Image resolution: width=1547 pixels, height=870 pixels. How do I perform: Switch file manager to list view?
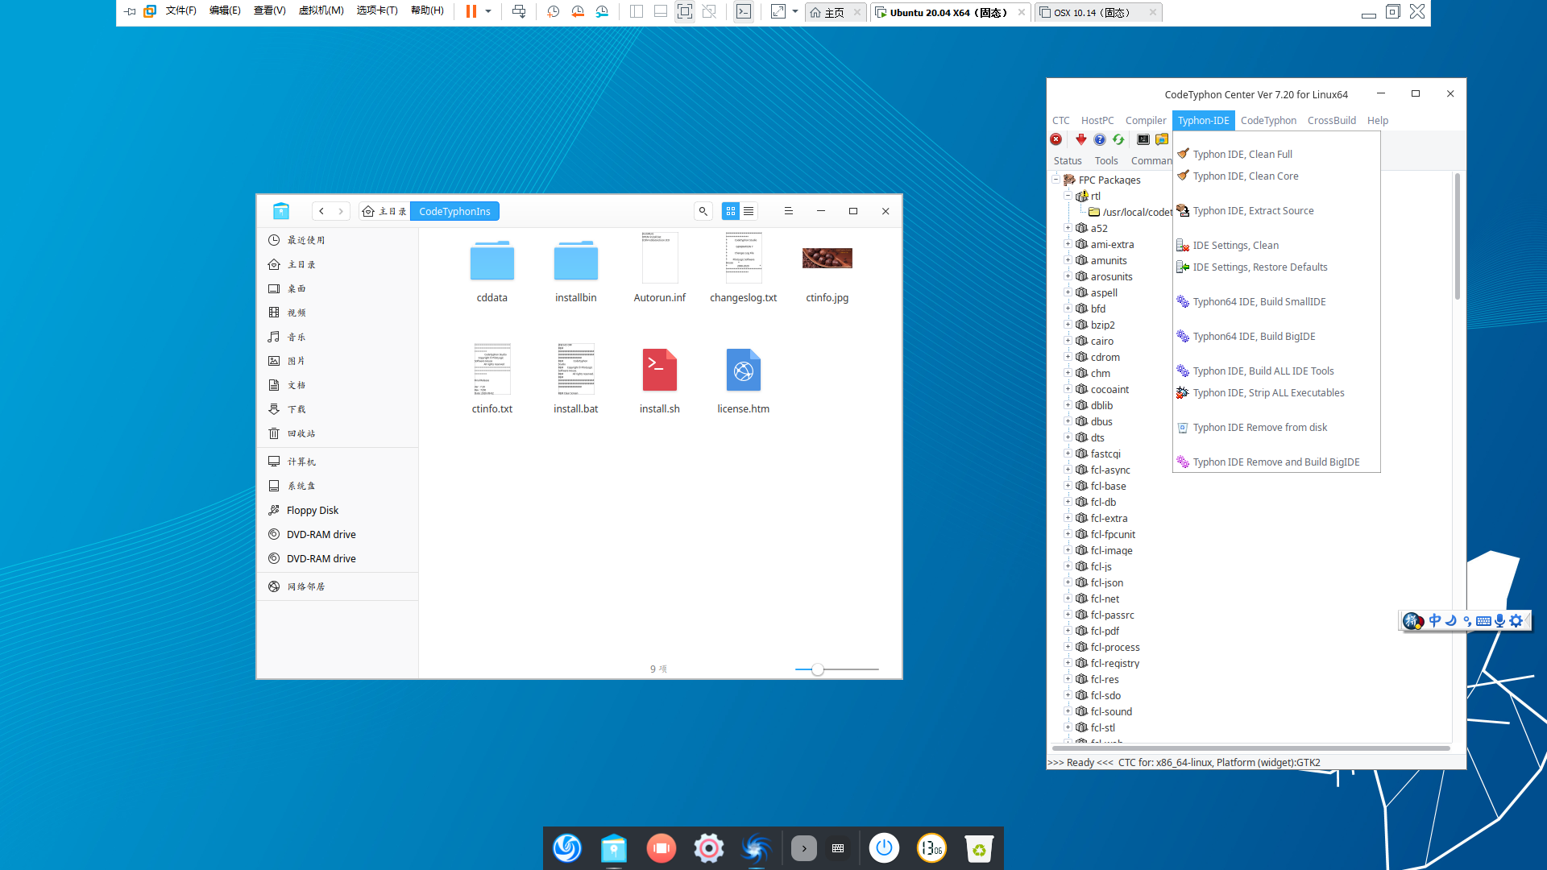point(749,211)
